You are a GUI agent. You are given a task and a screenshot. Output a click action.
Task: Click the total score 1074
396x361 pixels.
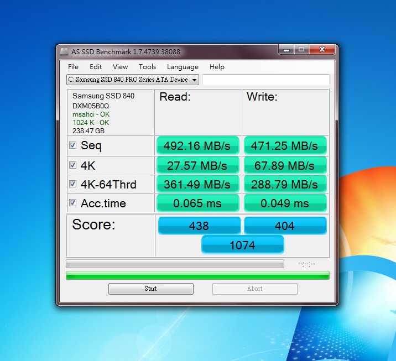(x=243, y=245)
